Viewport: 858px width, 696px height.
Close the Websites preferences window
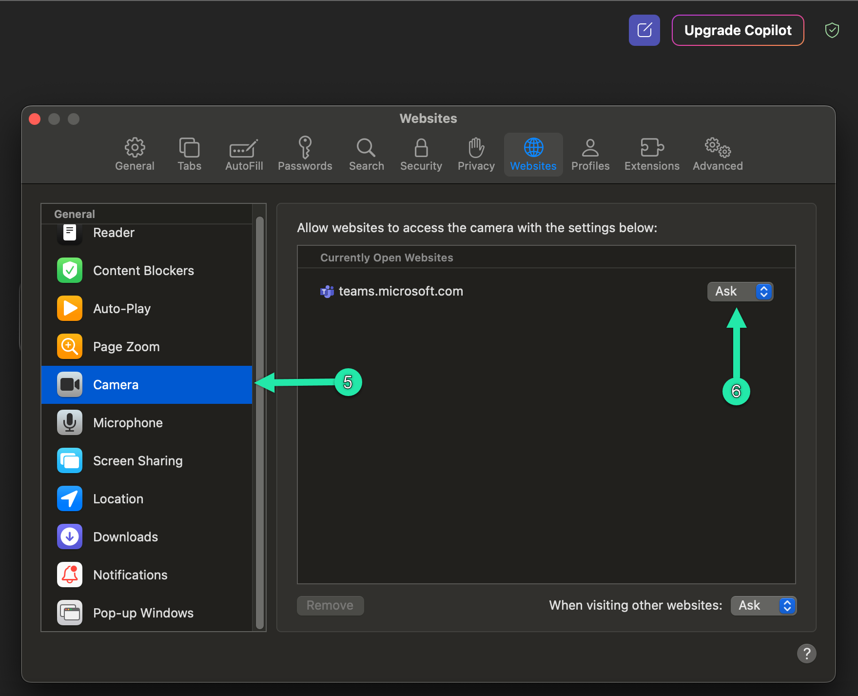[x=35, y=119]
